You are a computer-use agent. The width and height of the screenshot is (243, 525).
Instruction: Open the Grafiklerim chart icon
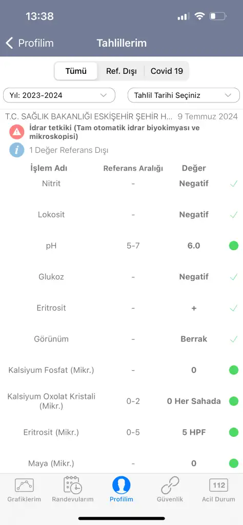[24, 485]
